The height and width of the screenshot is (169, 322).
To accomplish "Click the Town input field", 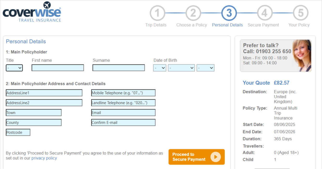I will pyautogui.click(x=34, y=113).
